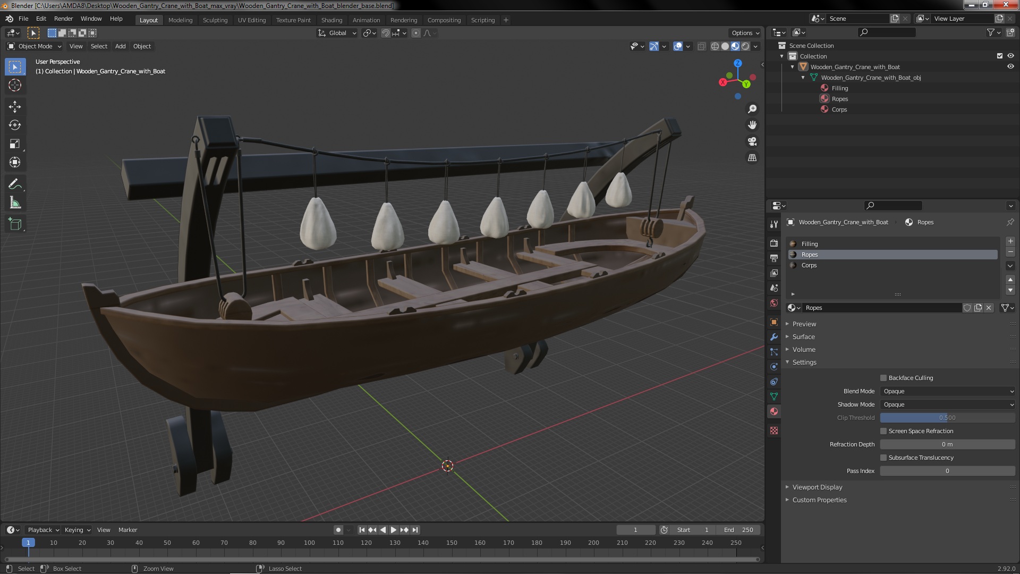Expand the Viewport Display panel

tap(817, 487)
